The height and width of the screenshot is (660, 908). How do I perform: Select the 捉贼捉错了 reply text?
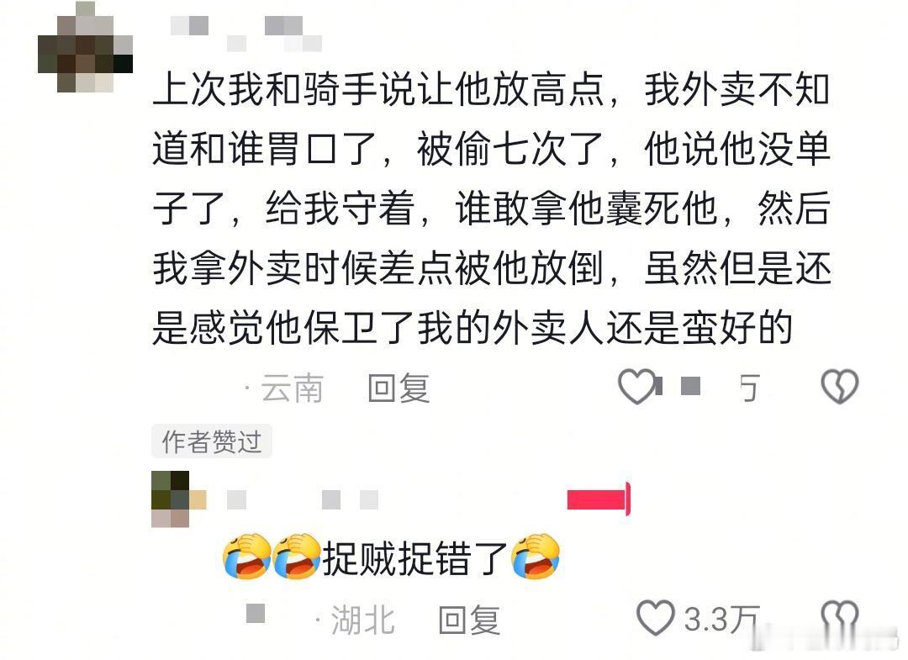pos(414,557)
